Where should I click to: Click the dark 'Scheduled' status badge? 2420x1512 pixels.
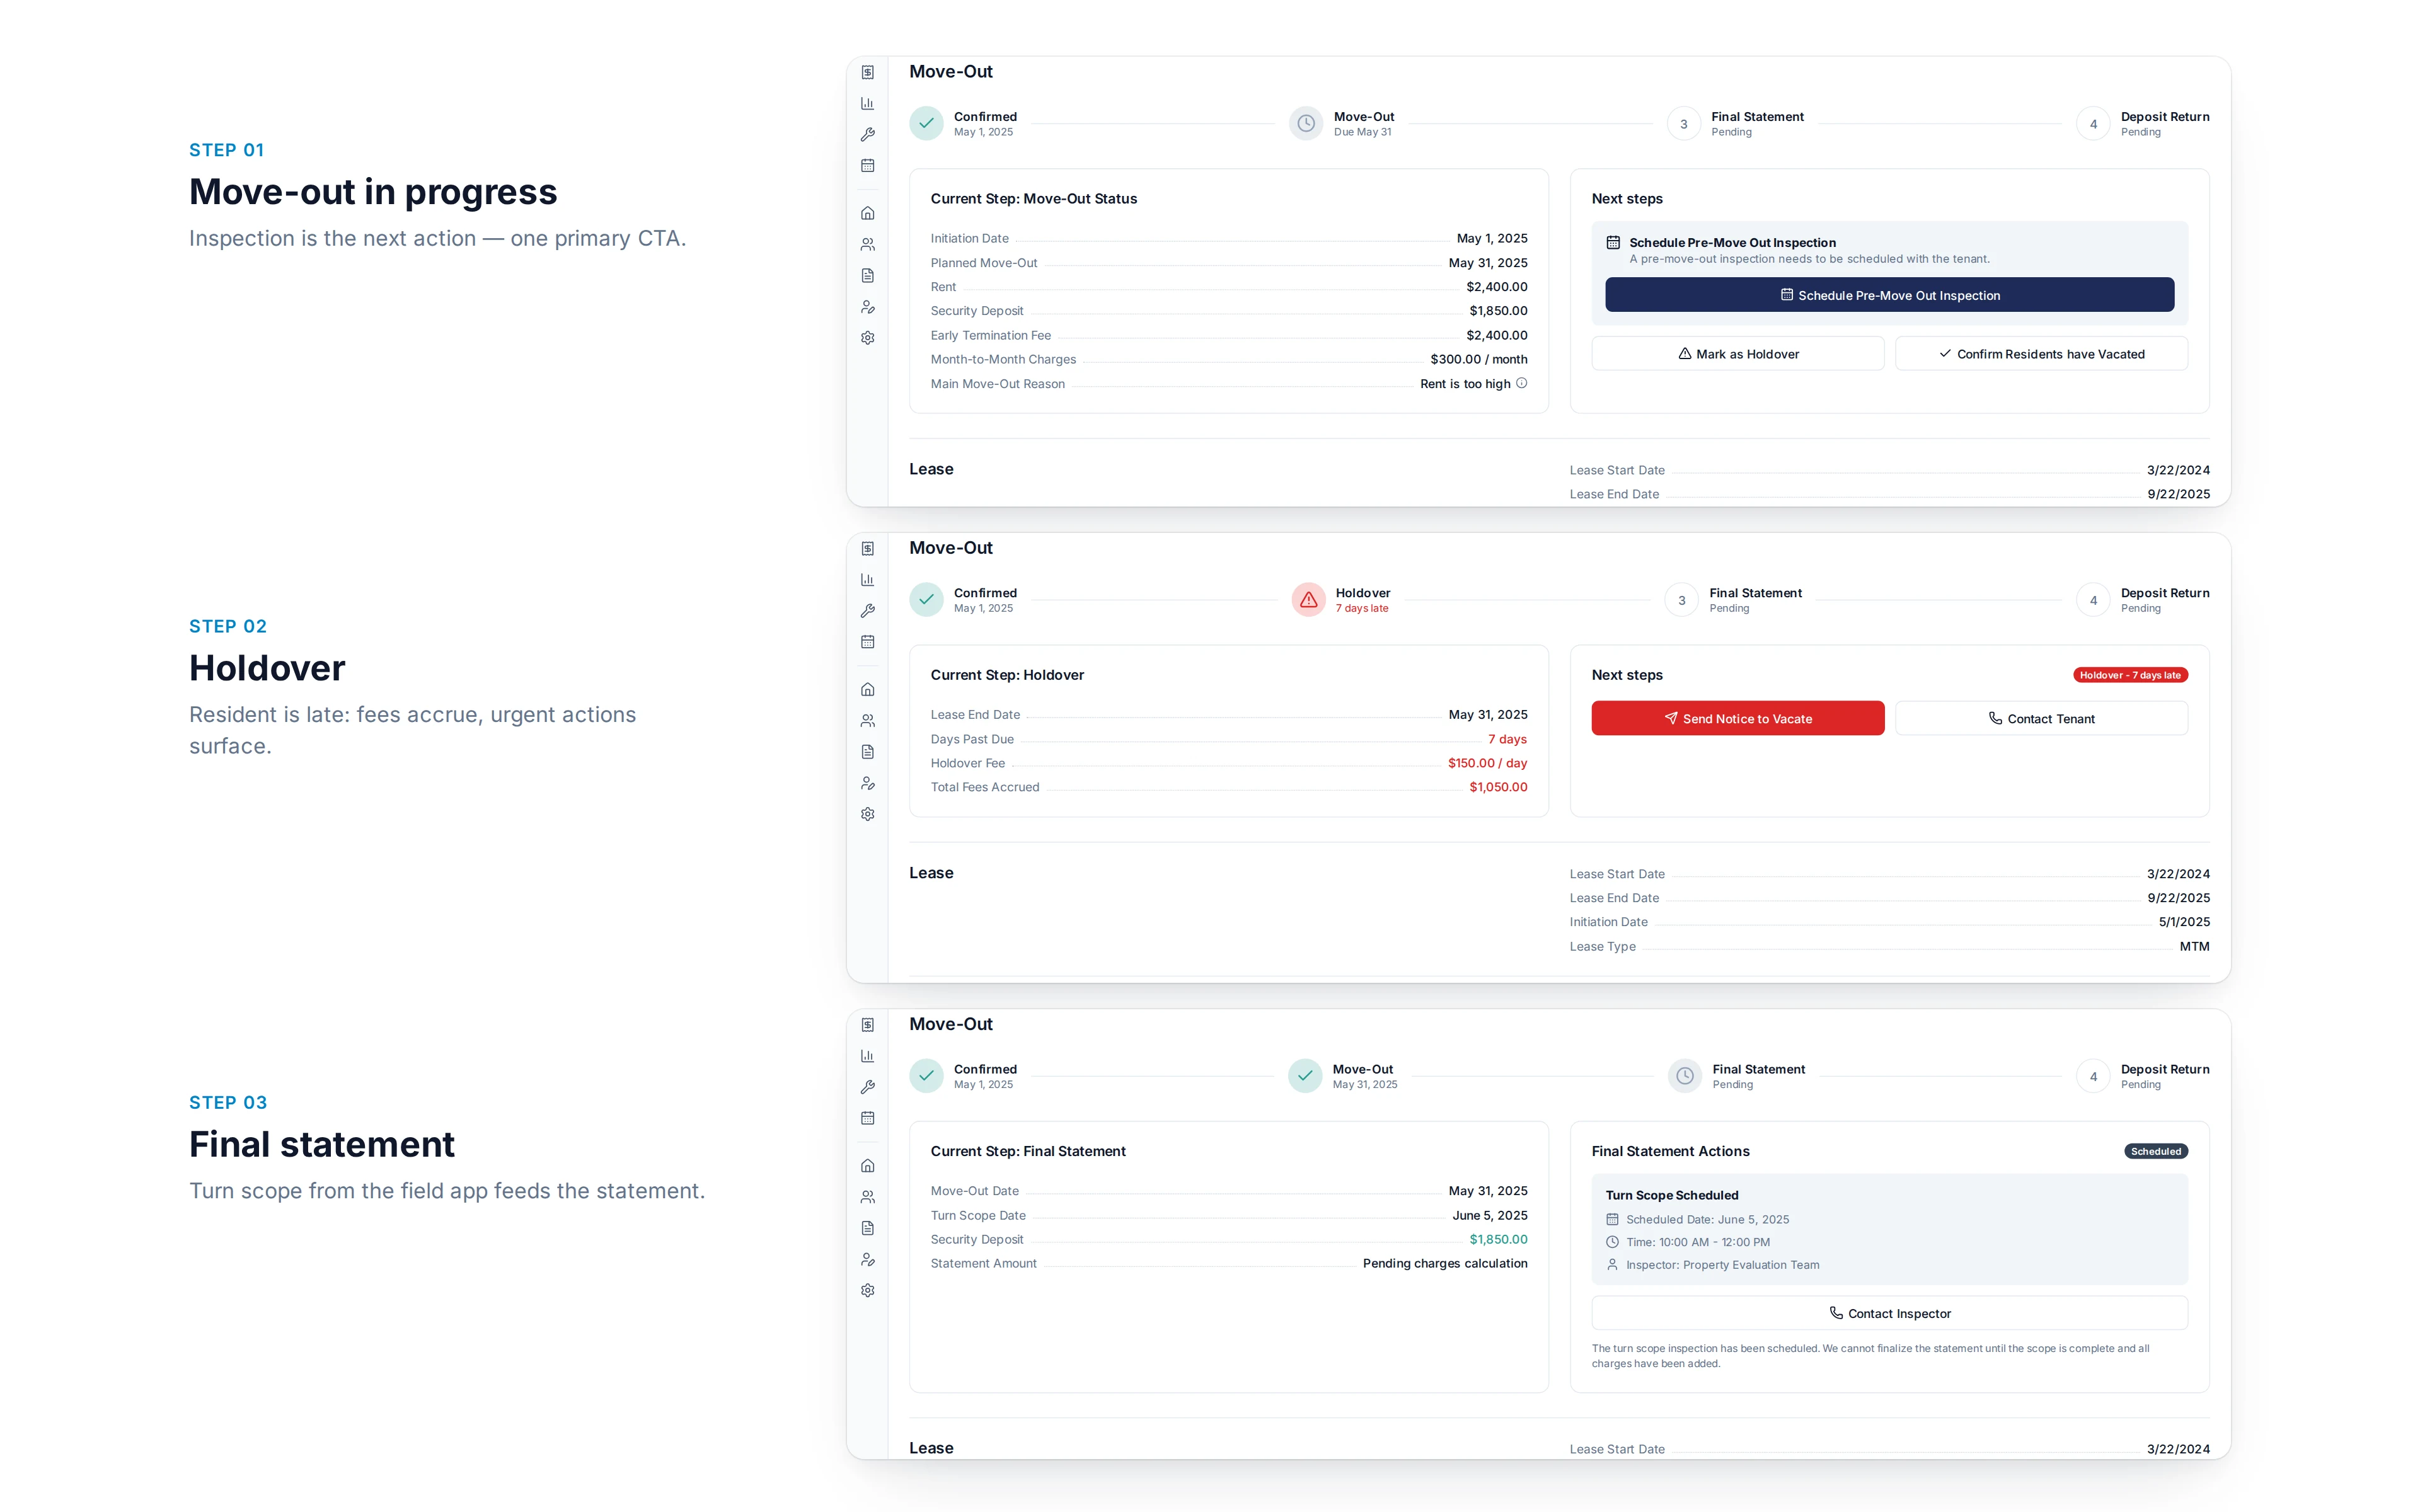(x=2155, y=1151)
